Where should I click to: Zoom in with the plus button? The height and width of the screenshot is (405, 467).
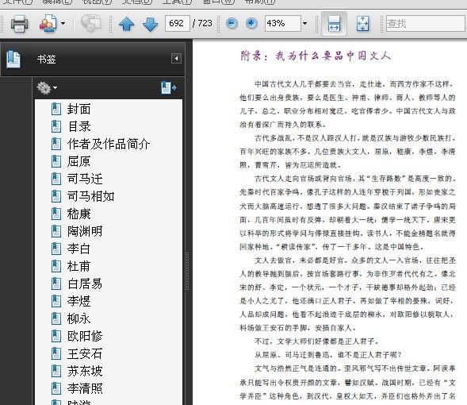click(251, 23)
